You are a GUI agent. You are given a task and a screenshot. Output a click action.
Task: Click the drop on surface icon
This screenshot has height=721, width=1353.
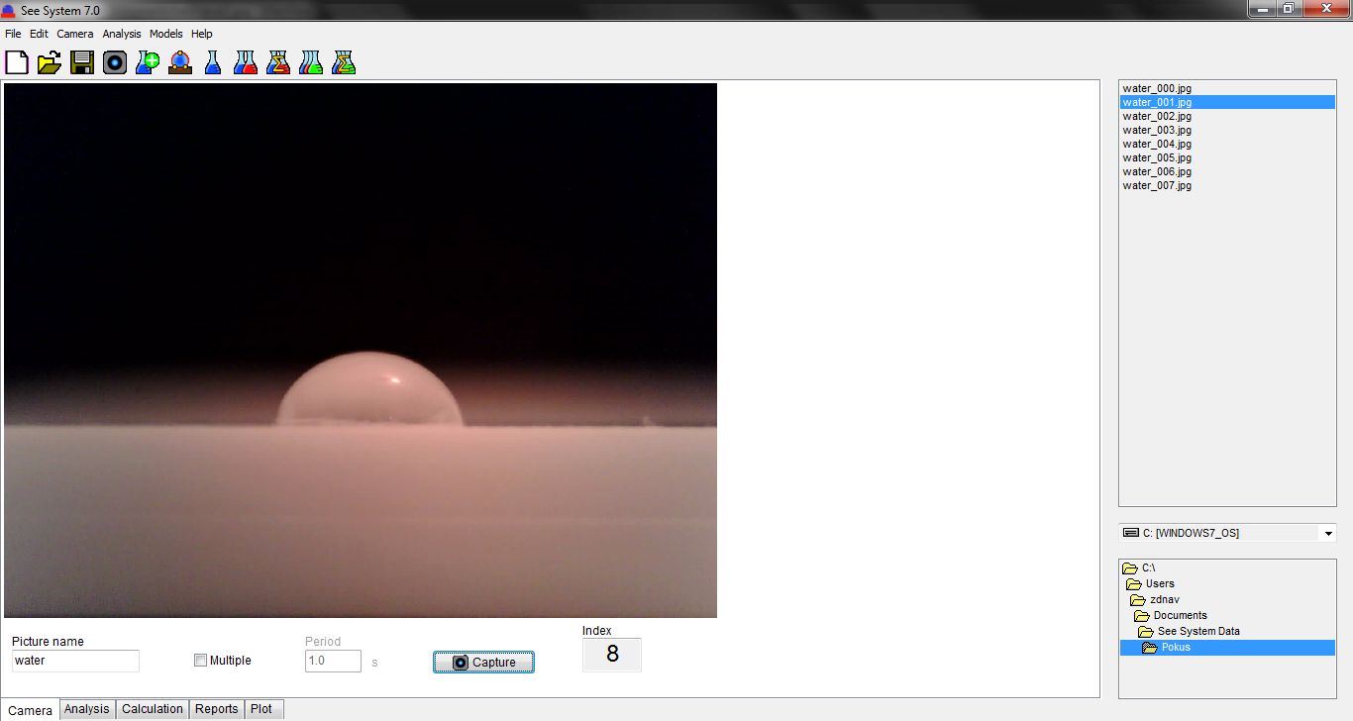pyautogui.click(x=180, y=63)
